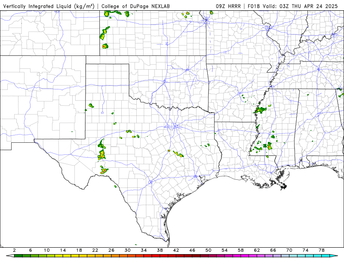Screen dimensions: 344x258
Task: Click the color scale label "78"
Action: tap(322, 250)
